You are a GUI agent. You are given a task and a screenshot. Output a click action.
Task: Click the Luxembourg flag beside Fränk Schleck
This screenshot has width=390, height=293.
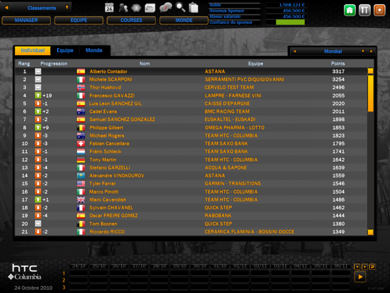point(81,151)
